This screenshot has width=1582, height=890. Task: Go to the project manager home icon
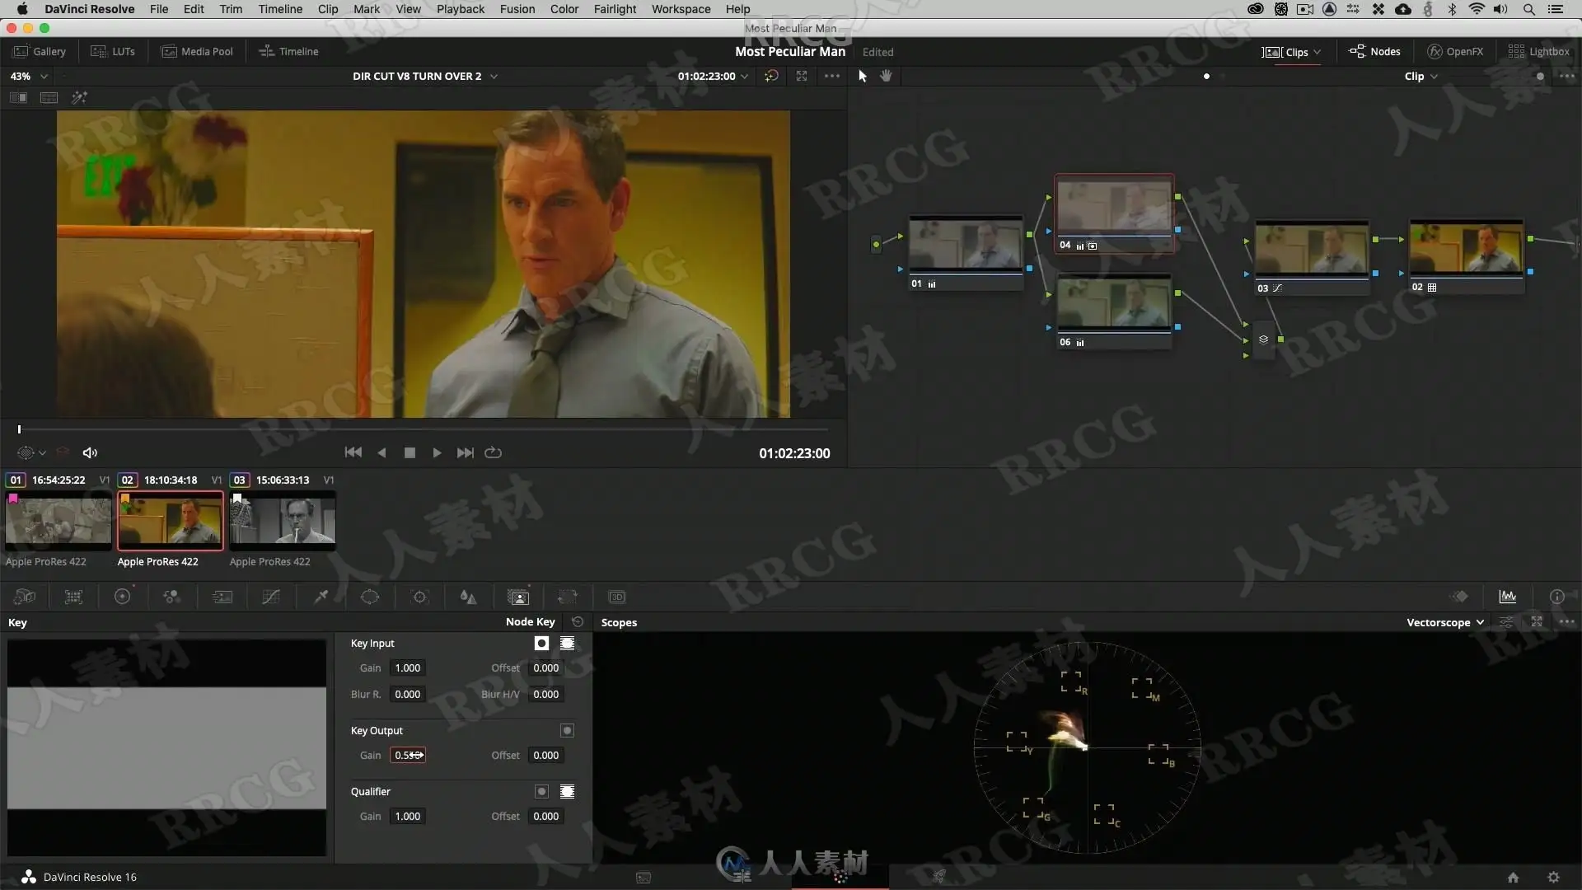(1513, 878)
